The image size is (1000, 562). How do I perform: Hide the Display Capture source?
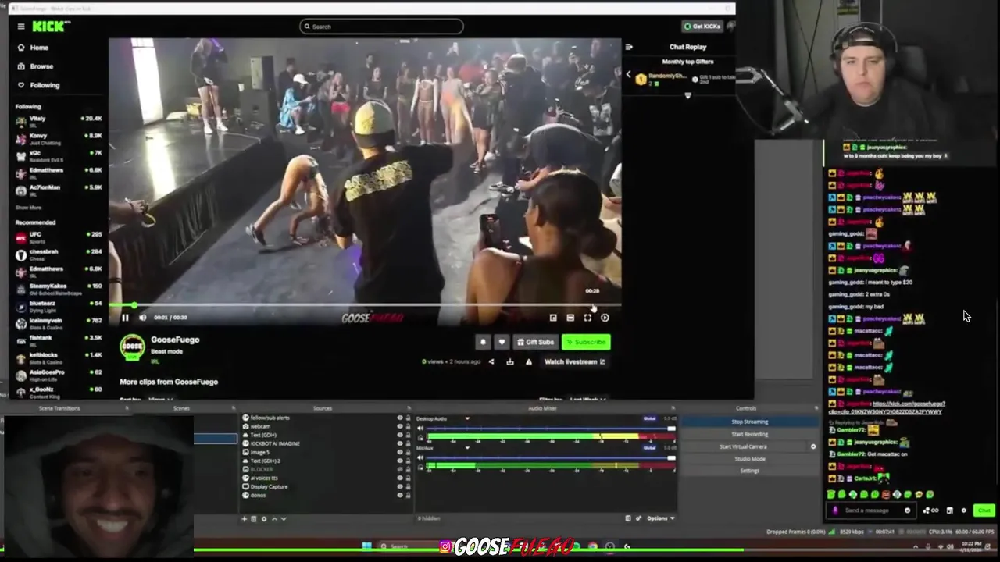point(399,487)
